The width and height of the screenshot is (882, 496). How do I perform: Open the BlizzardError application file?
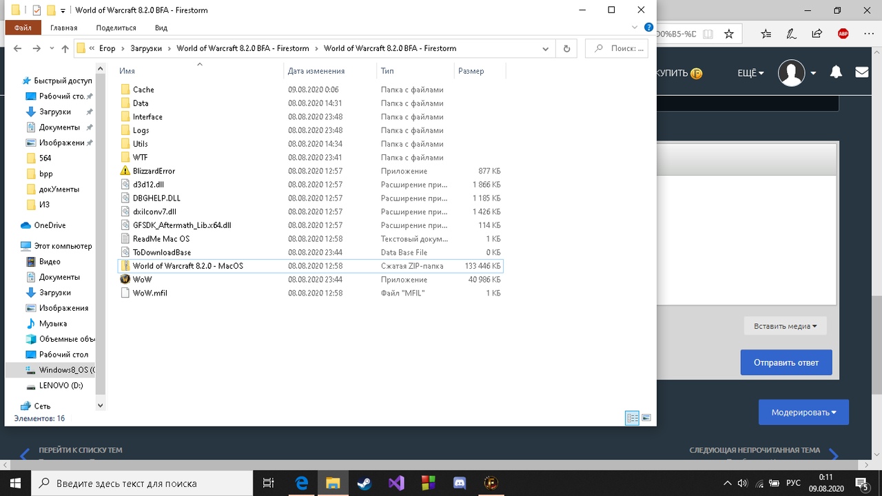154,171
